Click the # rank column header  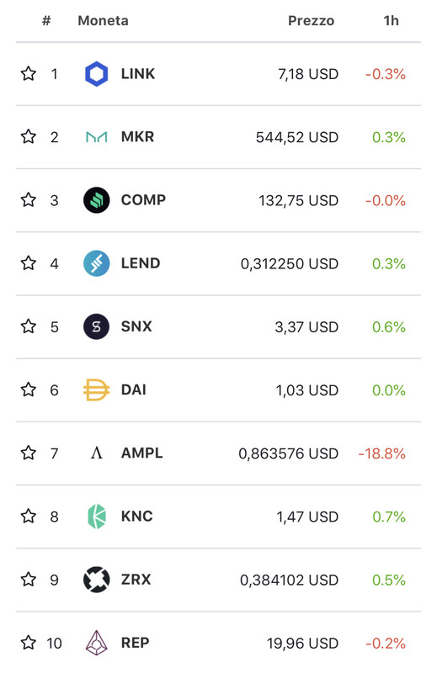[46, 20]
